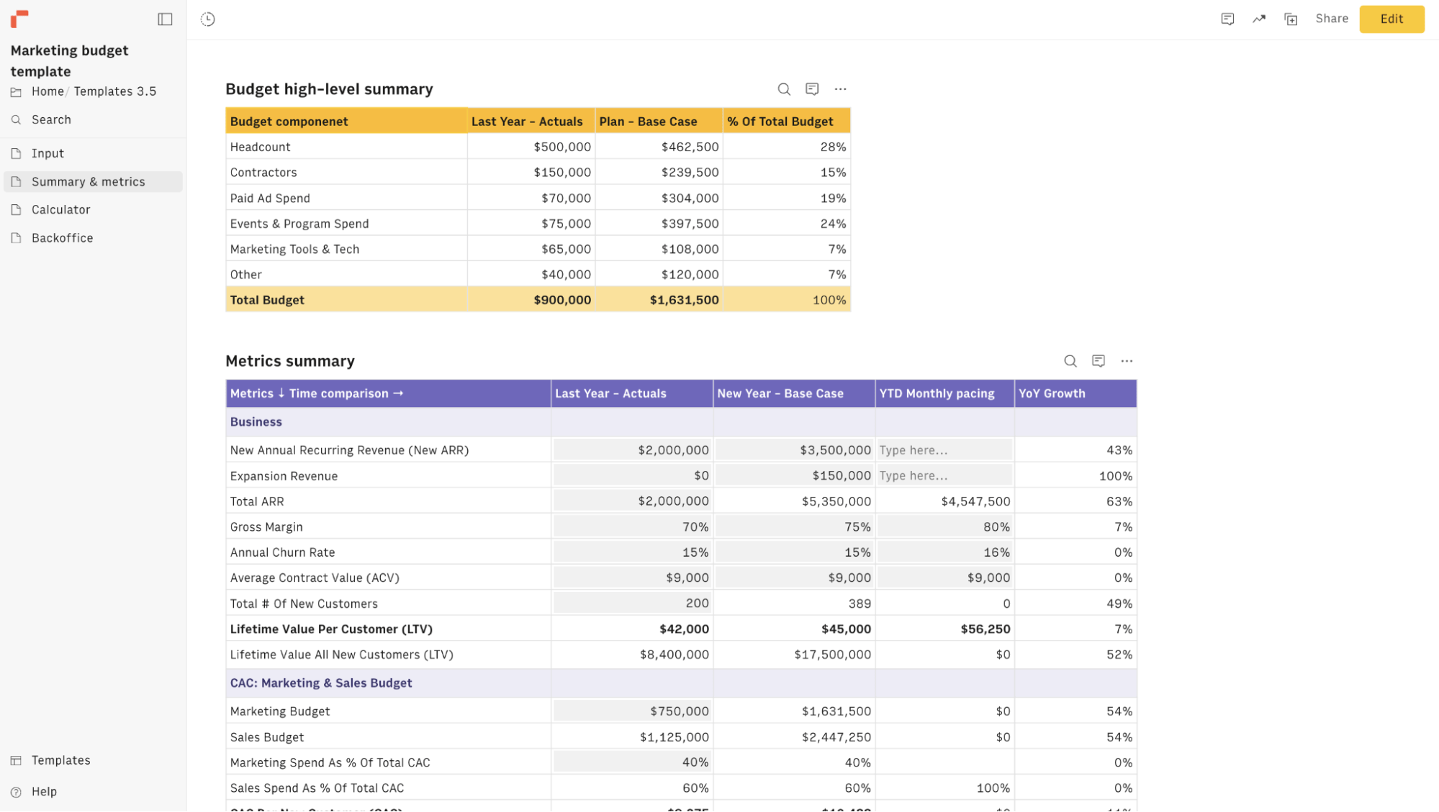Click the history icon in top toolbar
The width and height of the screenshot is (1439, 812).
[x=207, y=19]
